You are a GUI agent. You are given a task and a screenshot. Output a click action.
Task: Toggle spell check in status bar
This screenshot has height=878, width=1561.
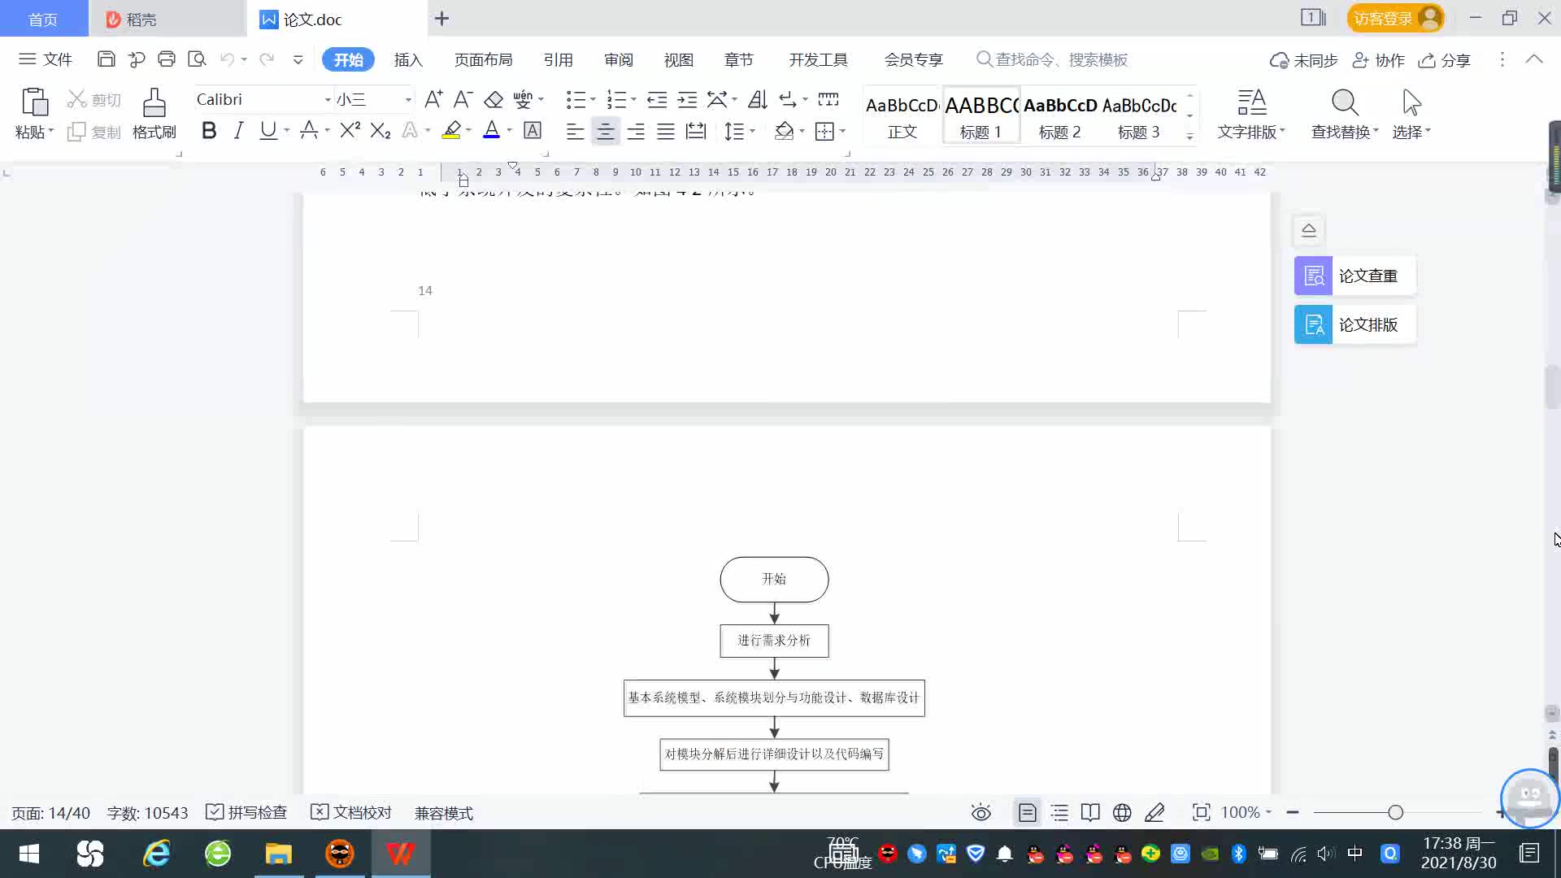tap(247, 813)
